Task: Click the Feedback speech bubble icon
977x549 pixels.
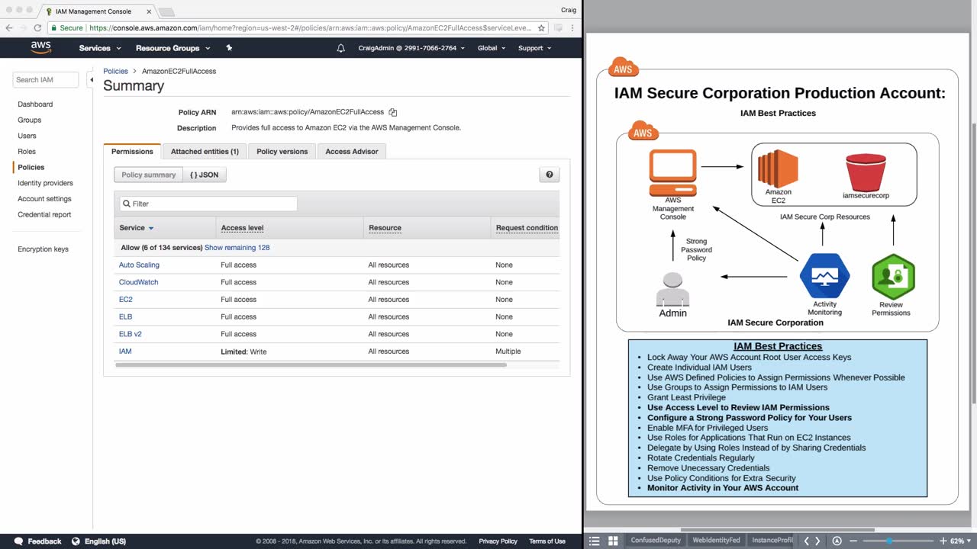Action: pyautogui.click(x=18, y=541)
